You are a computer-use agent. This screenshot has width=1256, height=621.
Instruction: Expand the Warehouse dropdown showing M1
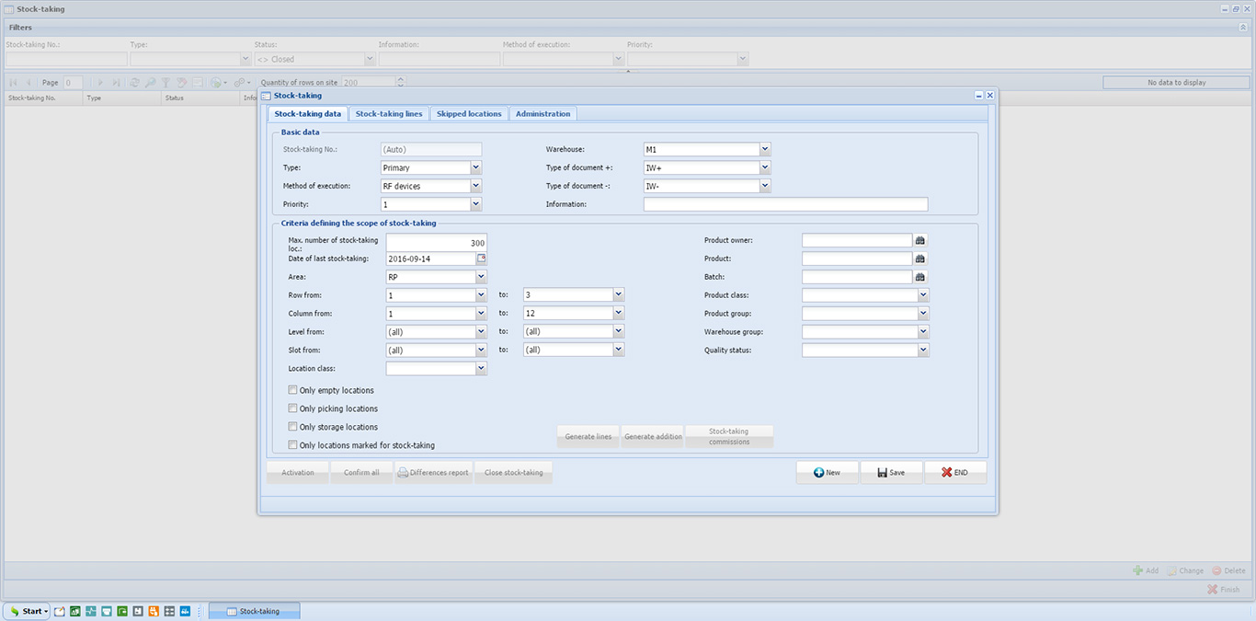(765, 149)
